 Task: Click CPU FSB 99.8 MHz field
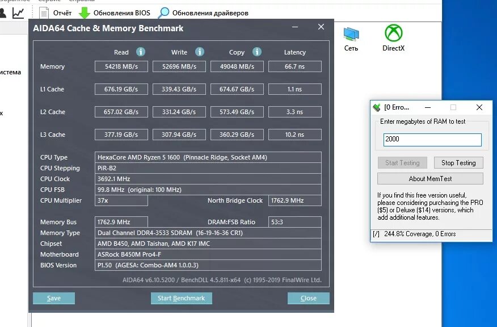point(208,190)
